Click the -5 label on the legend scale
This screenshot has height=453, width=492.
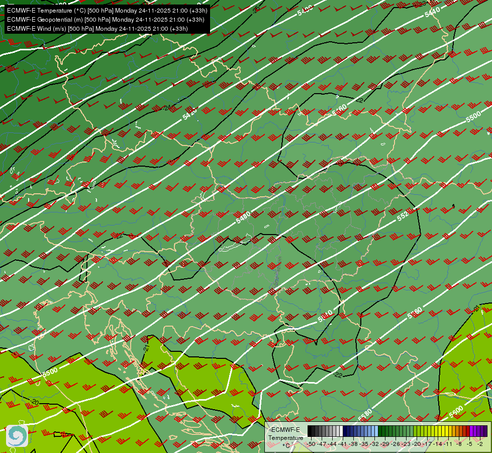pyautogui.click(x=469, y=444)
